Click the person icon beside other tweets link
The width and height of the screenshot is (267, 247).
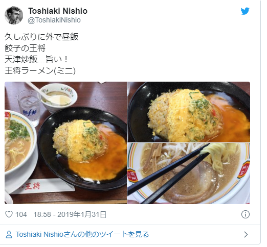click(x=9, y=234)
